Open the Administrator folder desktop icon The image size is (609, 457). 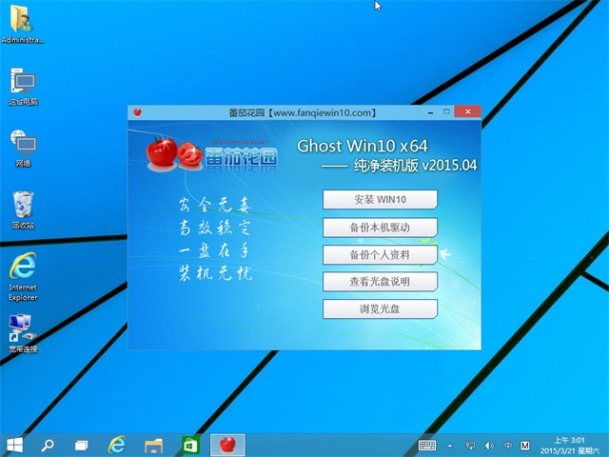coord(23,23)
